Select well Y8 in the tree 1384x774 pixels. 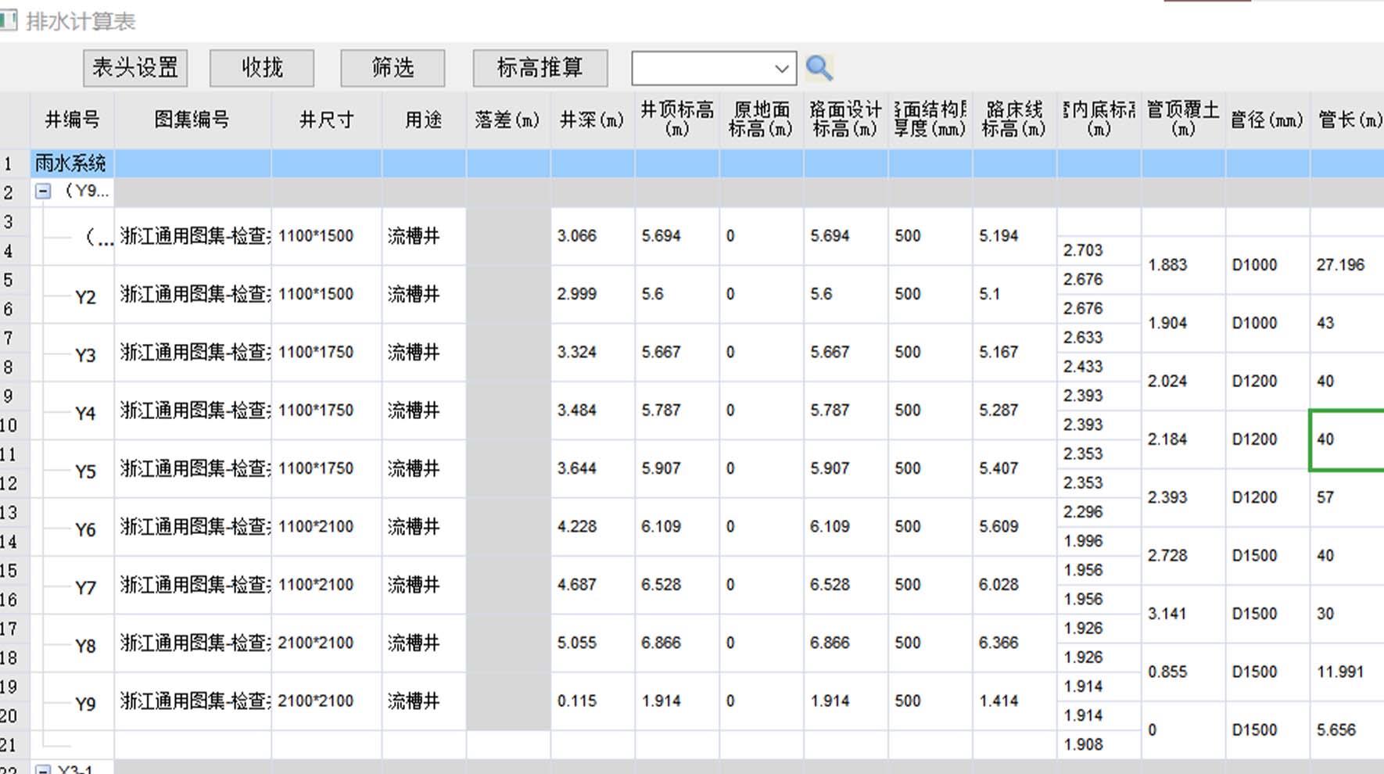pyautogui.click(x=85, y=646)
